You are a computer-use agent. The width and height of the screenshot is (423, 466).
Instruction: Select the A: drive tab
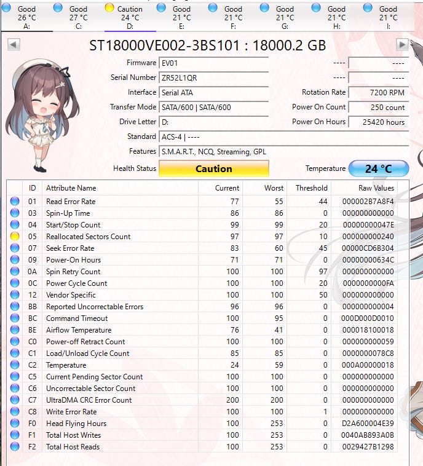[x=27, y=17]
